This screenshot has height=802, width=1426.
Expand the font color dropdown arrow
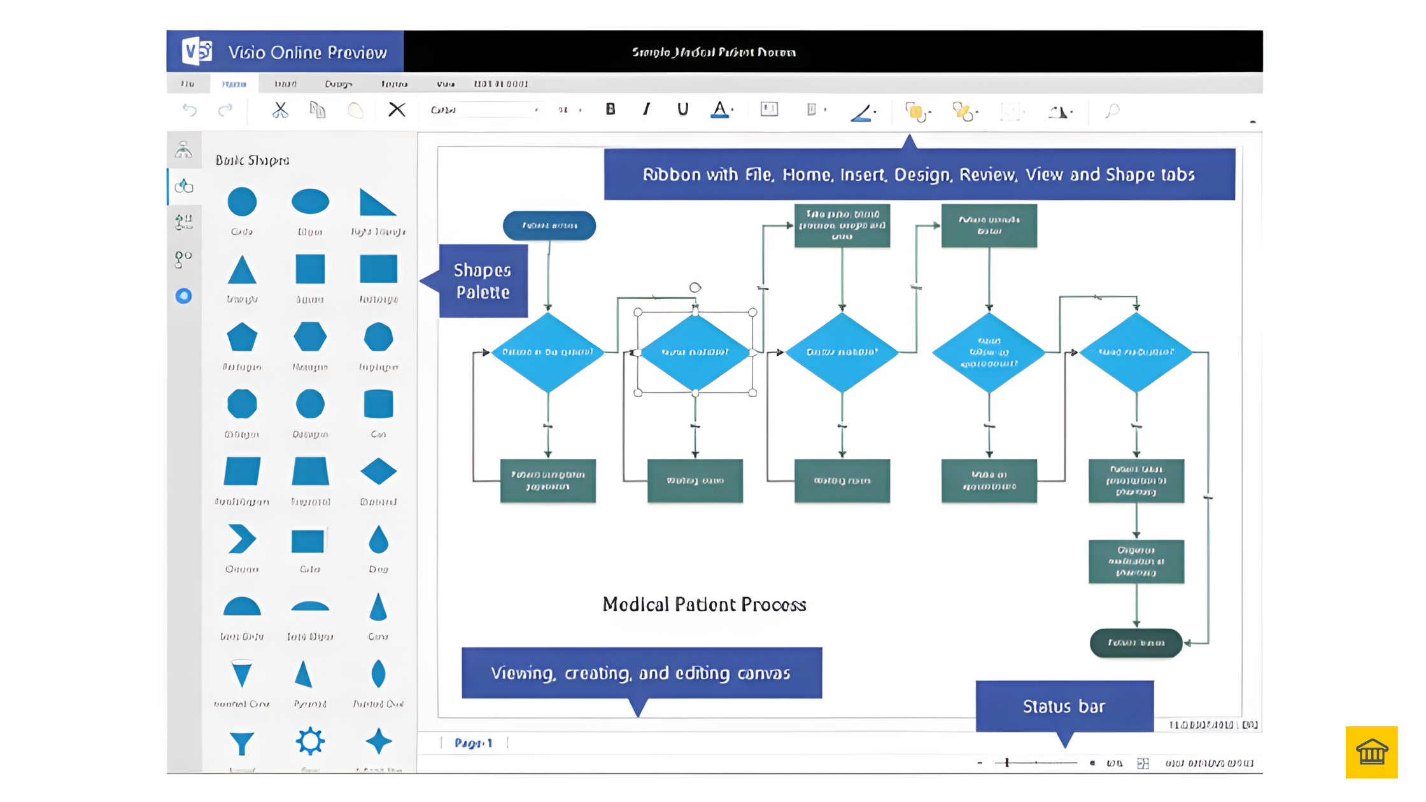point(733,111)
